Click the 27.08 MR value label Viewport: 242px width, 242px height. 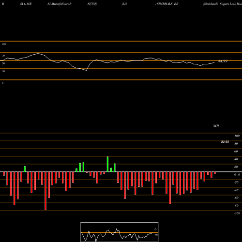tap(225, 142)
